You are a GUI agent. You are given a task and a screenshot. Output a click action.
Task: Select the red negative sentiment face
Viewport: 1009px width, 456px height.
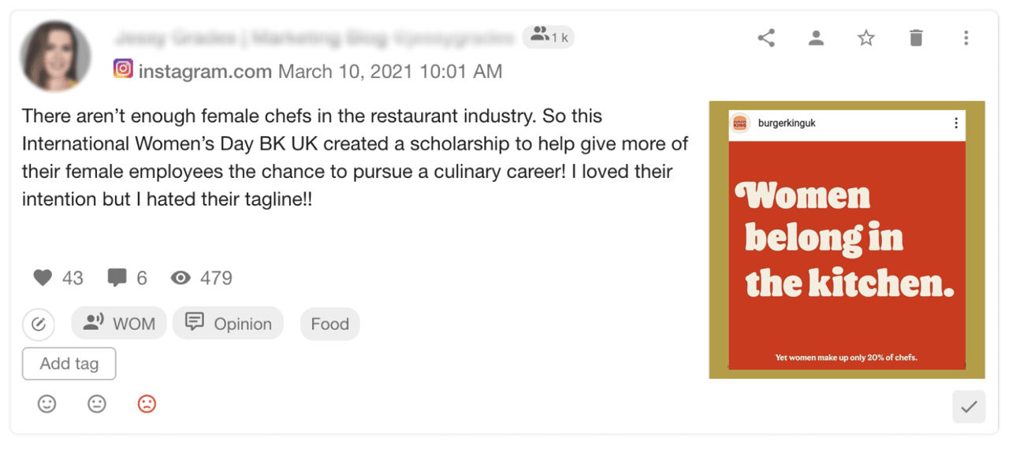(147, 404)
